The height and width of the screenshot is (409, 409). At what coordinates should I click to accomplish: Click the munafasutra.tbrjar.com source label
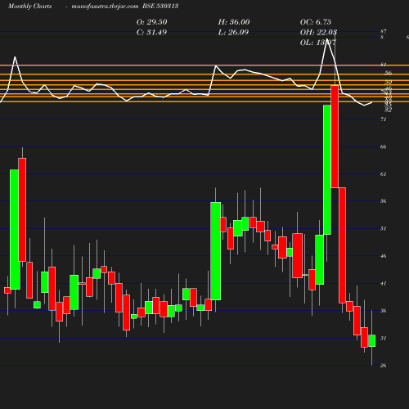(105, 6)
